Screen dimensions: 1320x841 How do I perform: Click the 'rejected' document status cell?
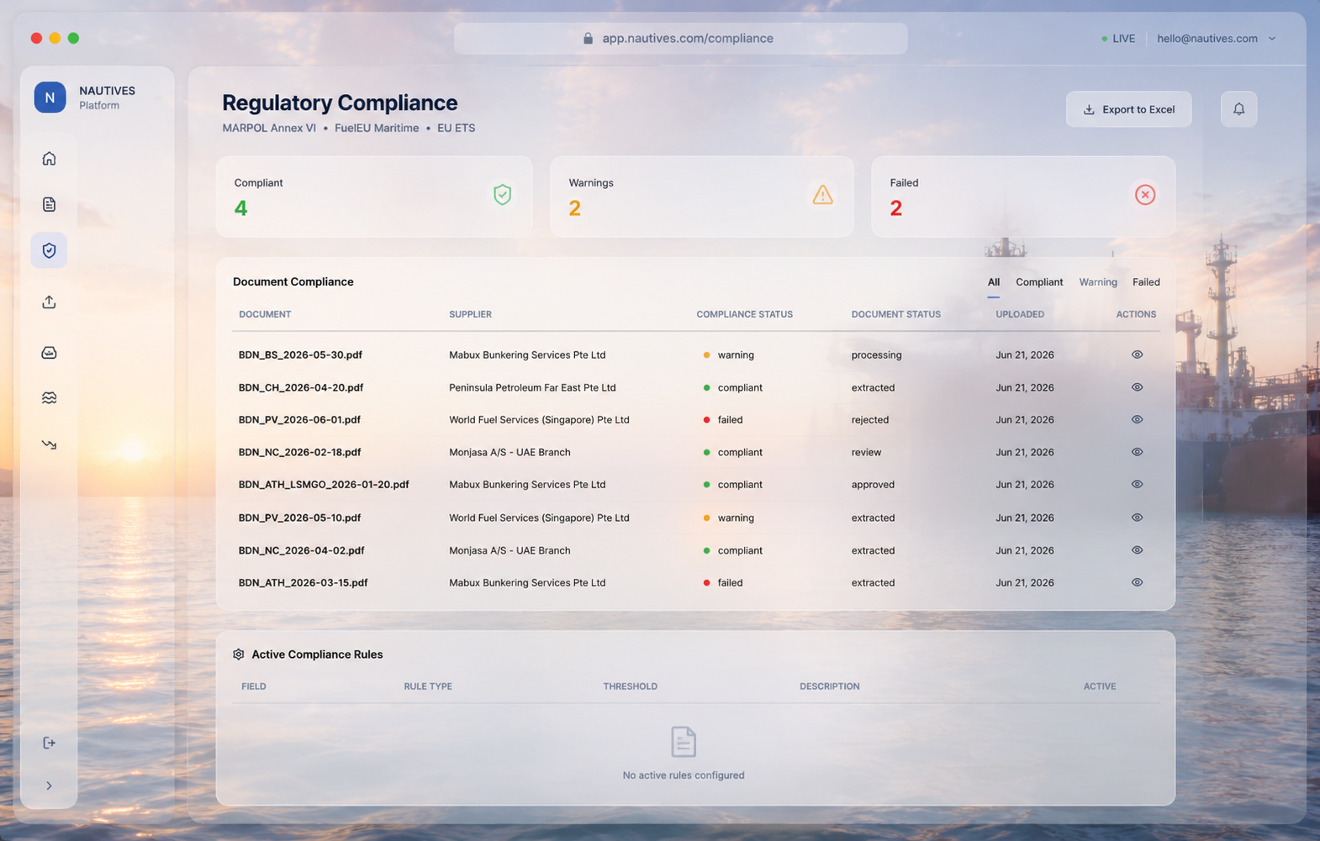pos(869,419)
